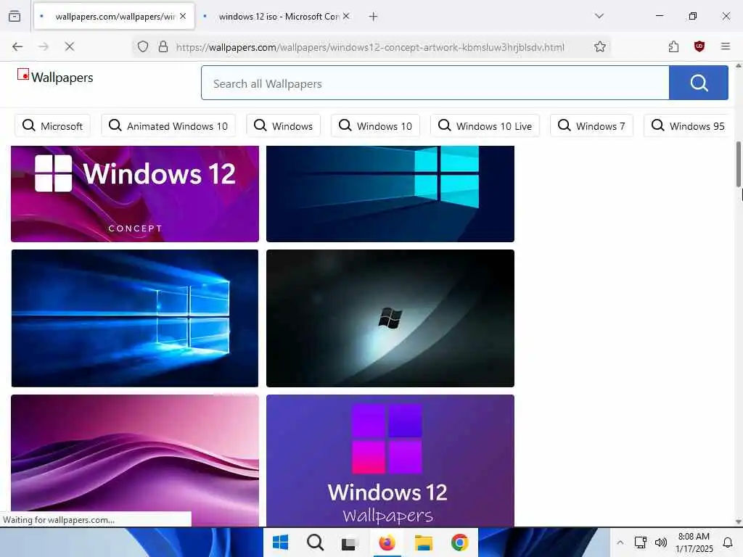Open File Explorer from the taskbar

click(423, 542)
